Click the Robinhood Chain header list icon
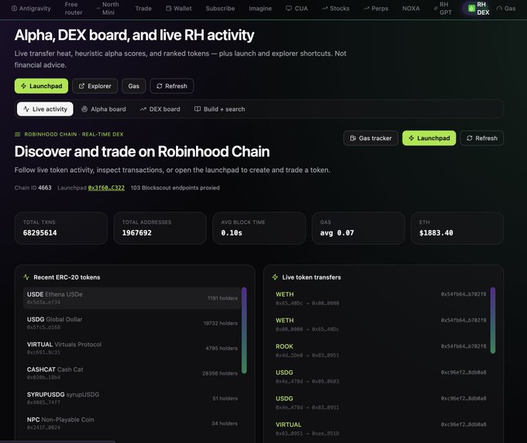 click(18, 134)
